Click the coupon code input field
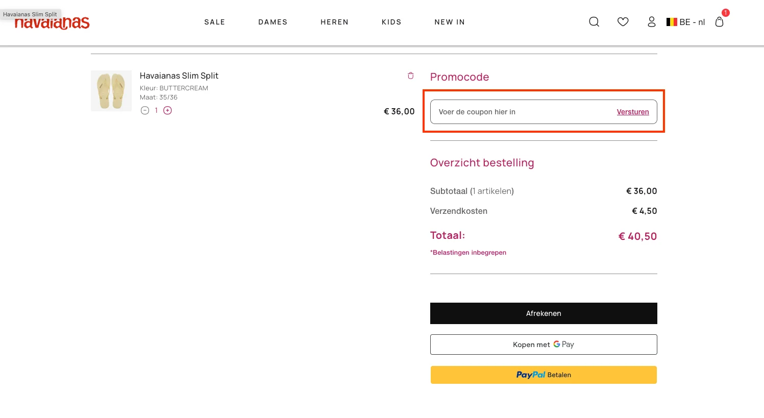764x418 pixels. pyautogui.click(x=521, y=112)
